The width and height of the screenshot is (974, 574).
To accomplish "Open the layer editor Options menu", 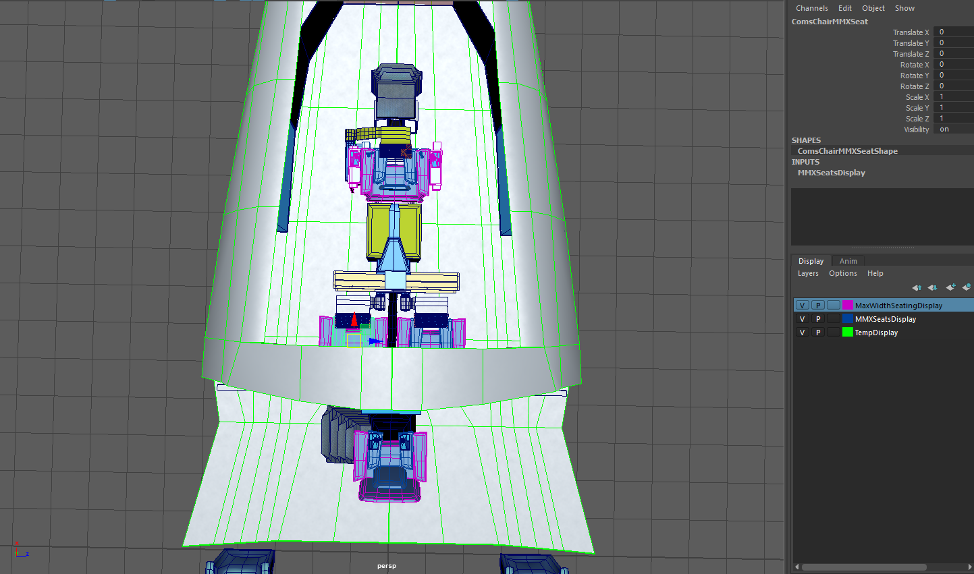I will (x=842, y=273).
